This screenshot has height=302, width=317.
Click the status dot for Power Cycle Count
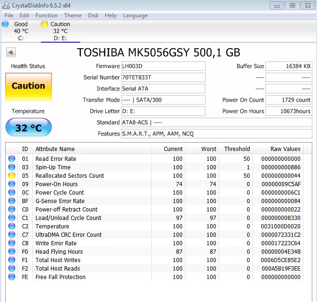[12, 192]
